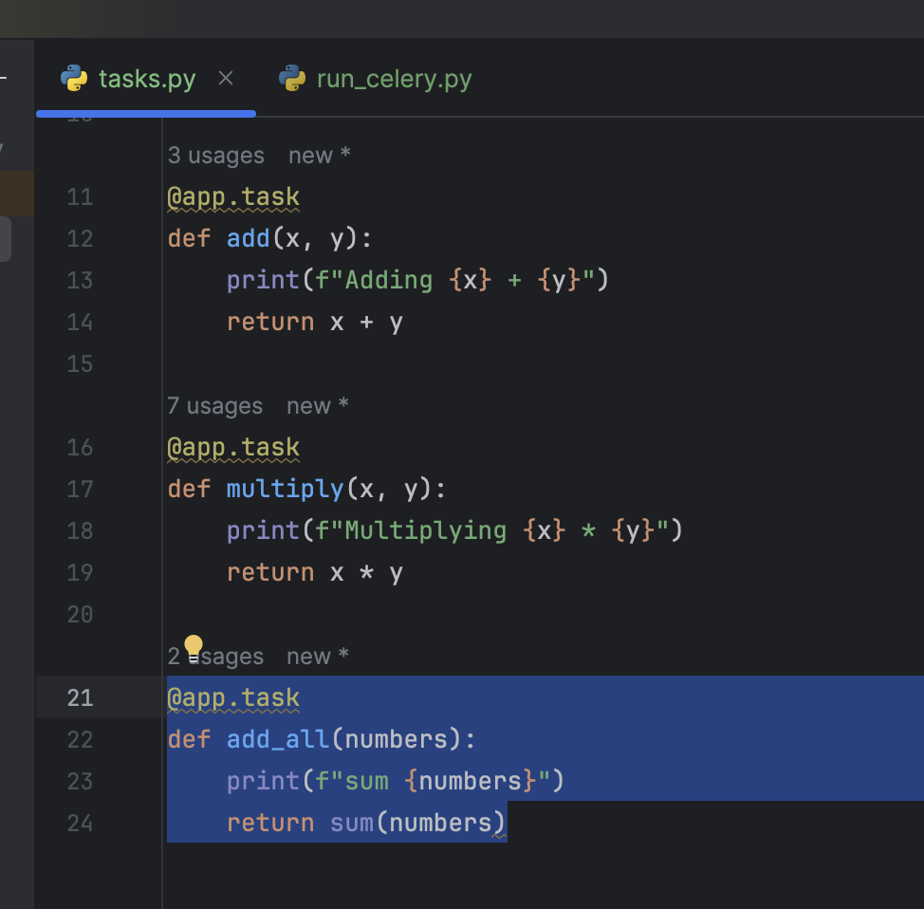924x909 pixels.
Task: Click the yellow lightbulb quick-fix icon
Action: (194, 649)
